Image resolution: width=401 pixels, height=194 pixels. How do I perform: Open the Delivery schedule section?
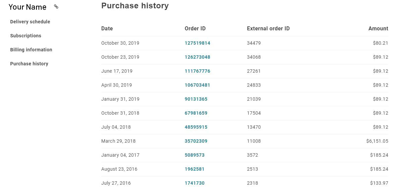tap(30, 22)
